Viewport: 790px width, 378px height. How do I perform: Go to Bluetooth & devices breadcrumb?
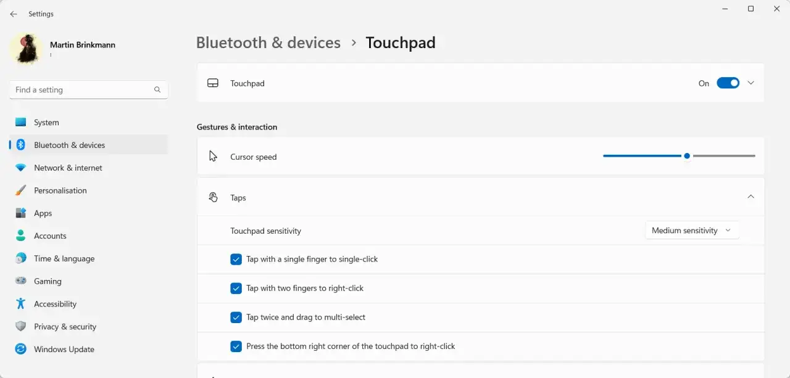tap(268, 43)
